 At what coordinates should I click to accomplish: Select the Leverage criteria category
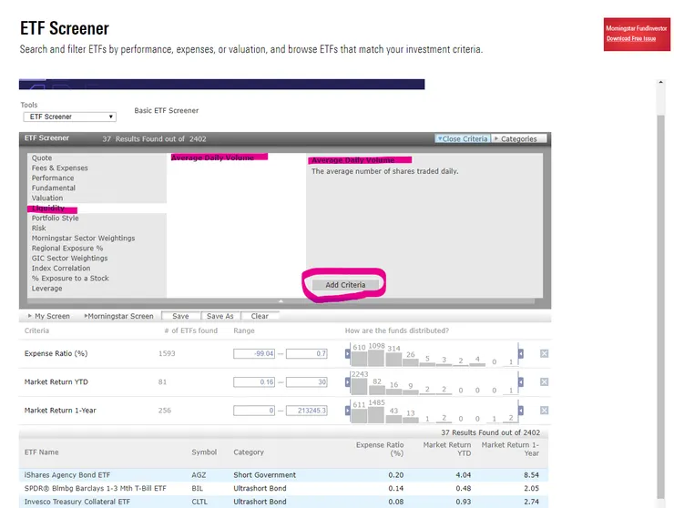click(46, 289)
